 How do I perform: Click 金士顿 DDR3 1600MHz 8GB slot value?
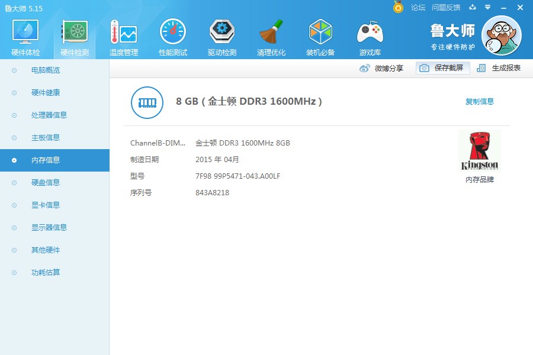242,143
